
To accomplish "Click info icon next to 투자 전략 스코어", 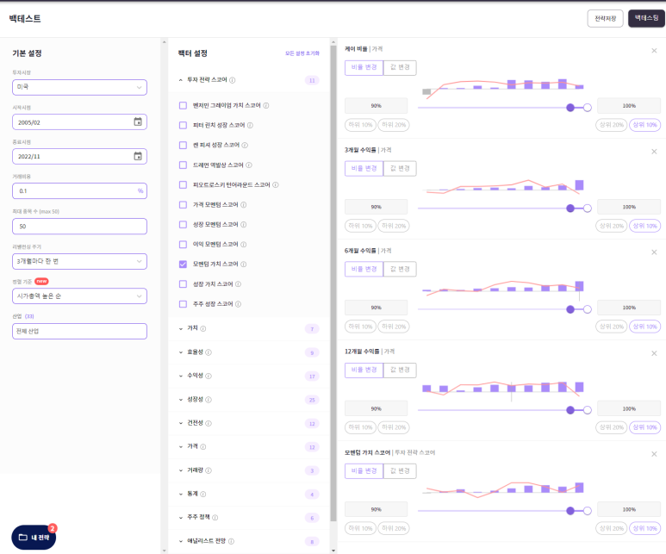I will [x=234, y=80].
